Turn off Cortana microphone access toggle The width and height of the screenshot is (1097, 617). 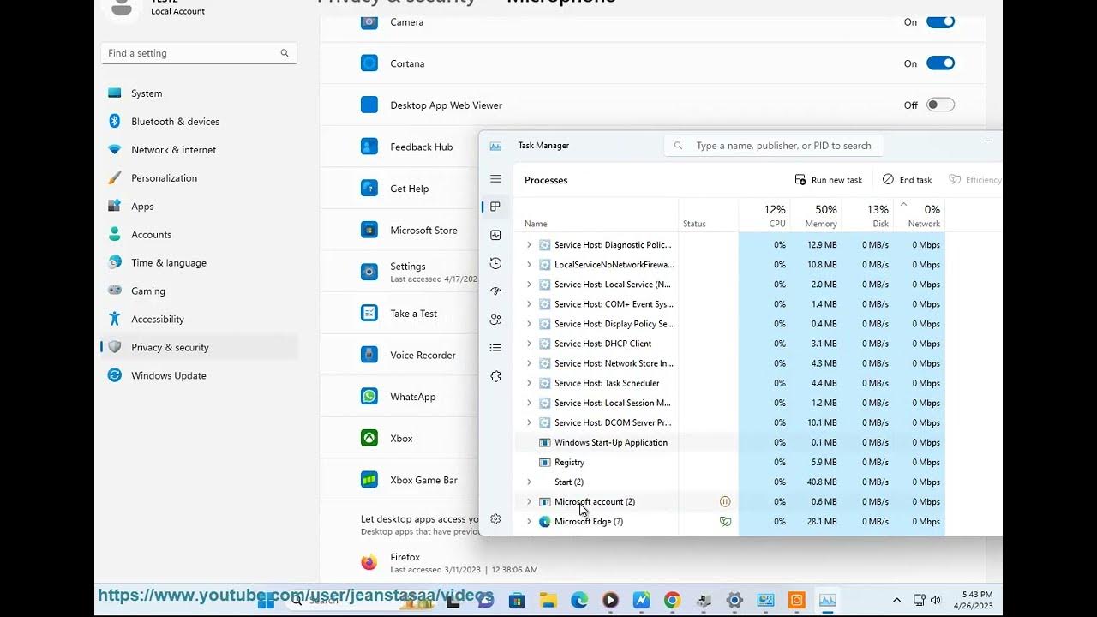[x=940, y=63]
